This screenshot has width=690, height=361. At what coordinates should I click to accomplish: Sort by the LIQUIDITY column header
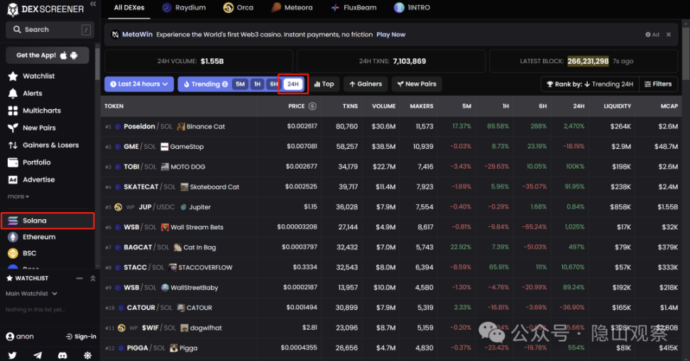coord(617,106)
